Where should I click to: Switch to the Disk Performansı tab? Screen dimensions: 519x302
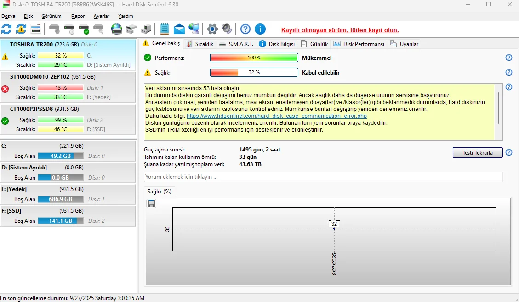359,44
